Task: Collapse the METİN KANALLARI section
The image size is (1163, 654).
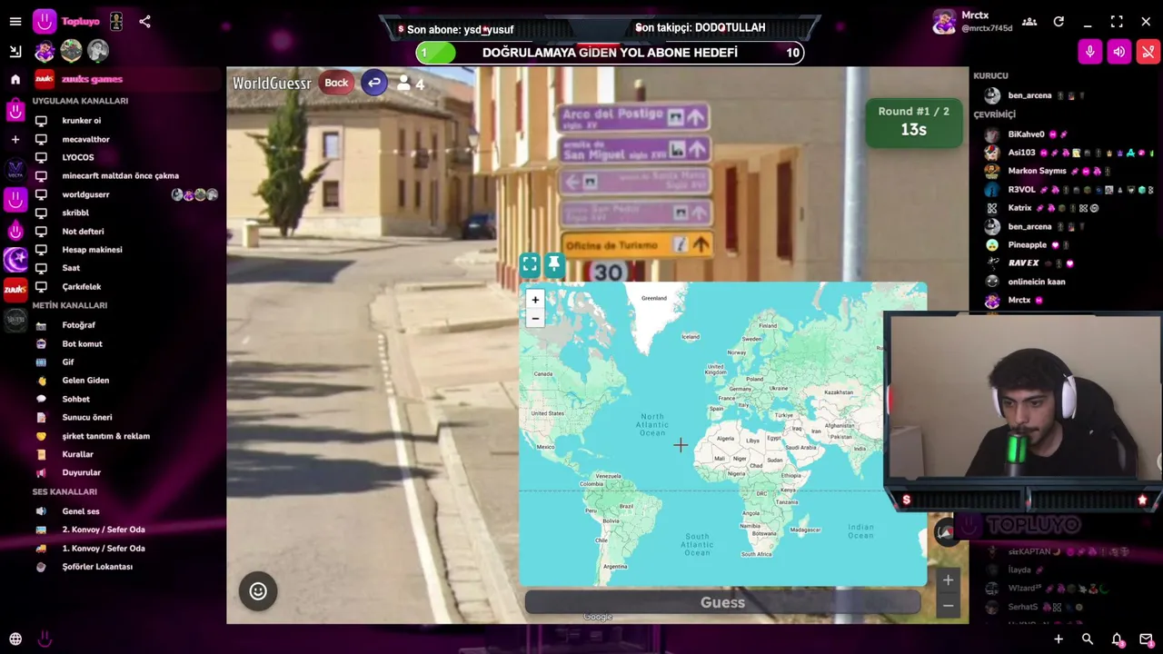Action: click(70, 305)
